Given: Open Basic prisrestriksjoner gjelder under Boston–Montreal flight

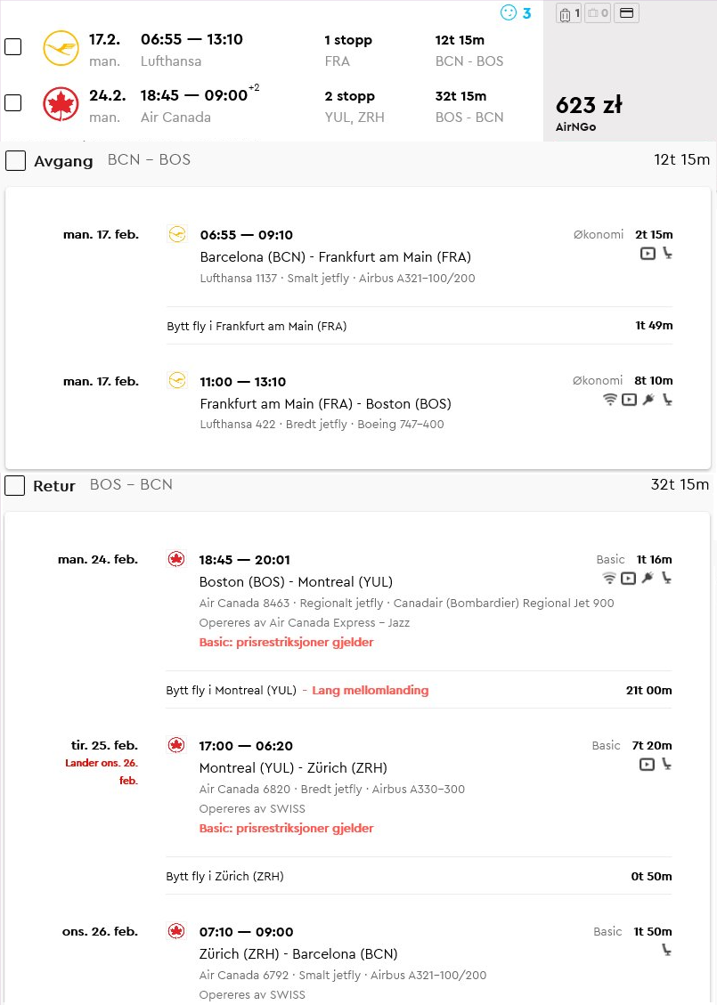Looking at the screenshot, I should click(286, 642).
